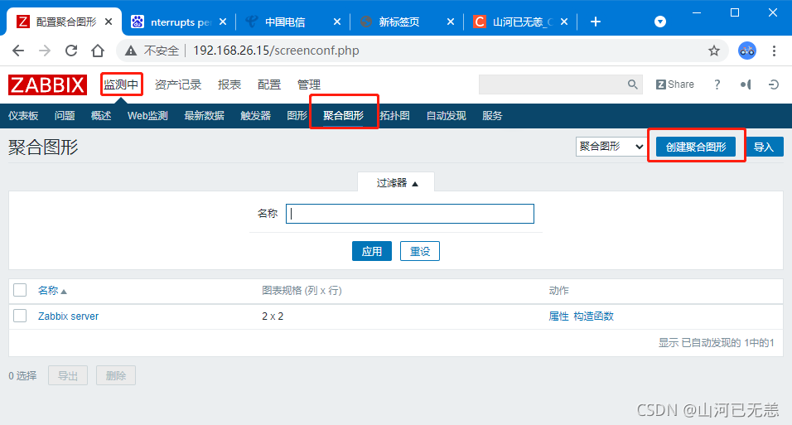Collapse the 过滤器 filter panel
This screenshot has width=792, height=425.
pyautogui.click(x=397, y=182)
